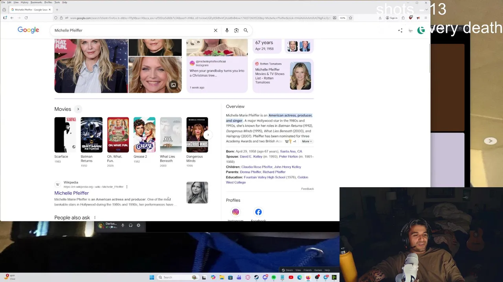Expand the Movies section arrow
This screenshot has height=282, width=503.
pos(78,109)
